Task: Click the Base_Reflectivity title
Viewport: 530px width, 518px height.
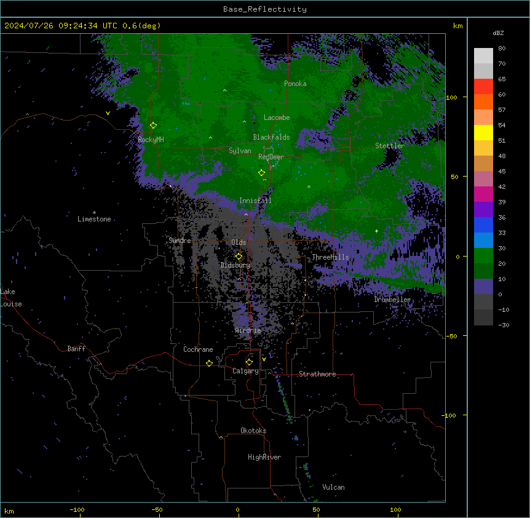Action: (x=265, y=9)
